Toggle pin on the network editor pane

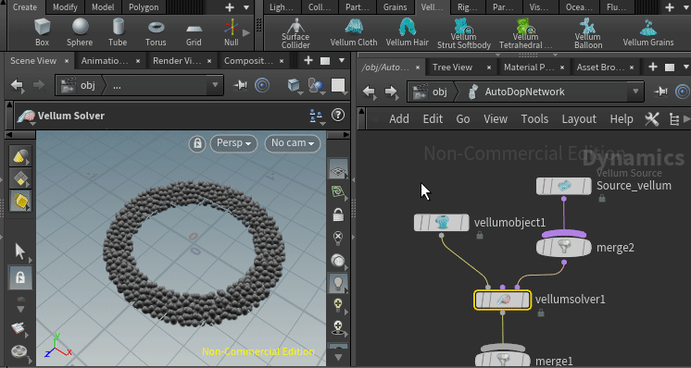point(661,92)
